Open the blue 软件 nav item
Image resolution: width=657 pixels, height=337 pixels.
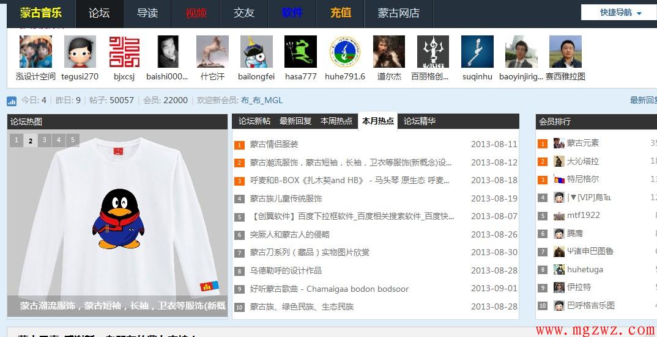pyautogui.click(x=292, y=13)
